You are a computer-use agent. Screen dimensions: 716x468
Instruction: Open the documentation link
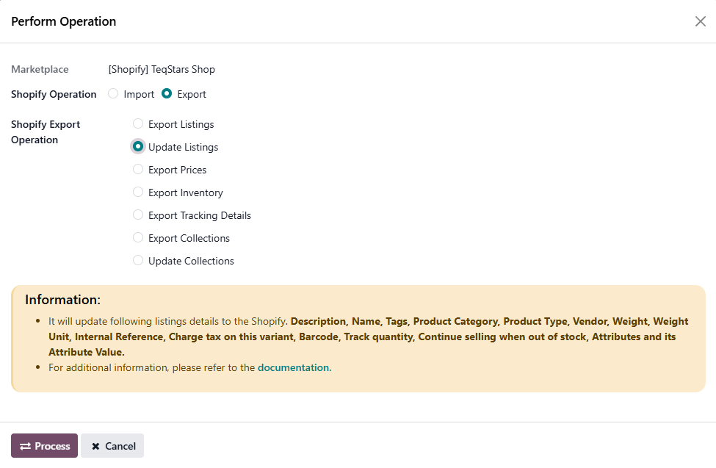(294, 367)
